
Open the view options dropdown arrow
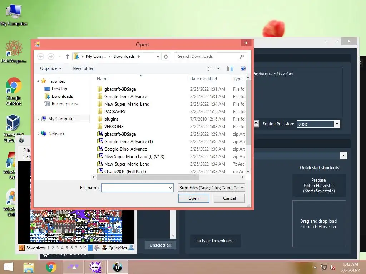(218, 68)
